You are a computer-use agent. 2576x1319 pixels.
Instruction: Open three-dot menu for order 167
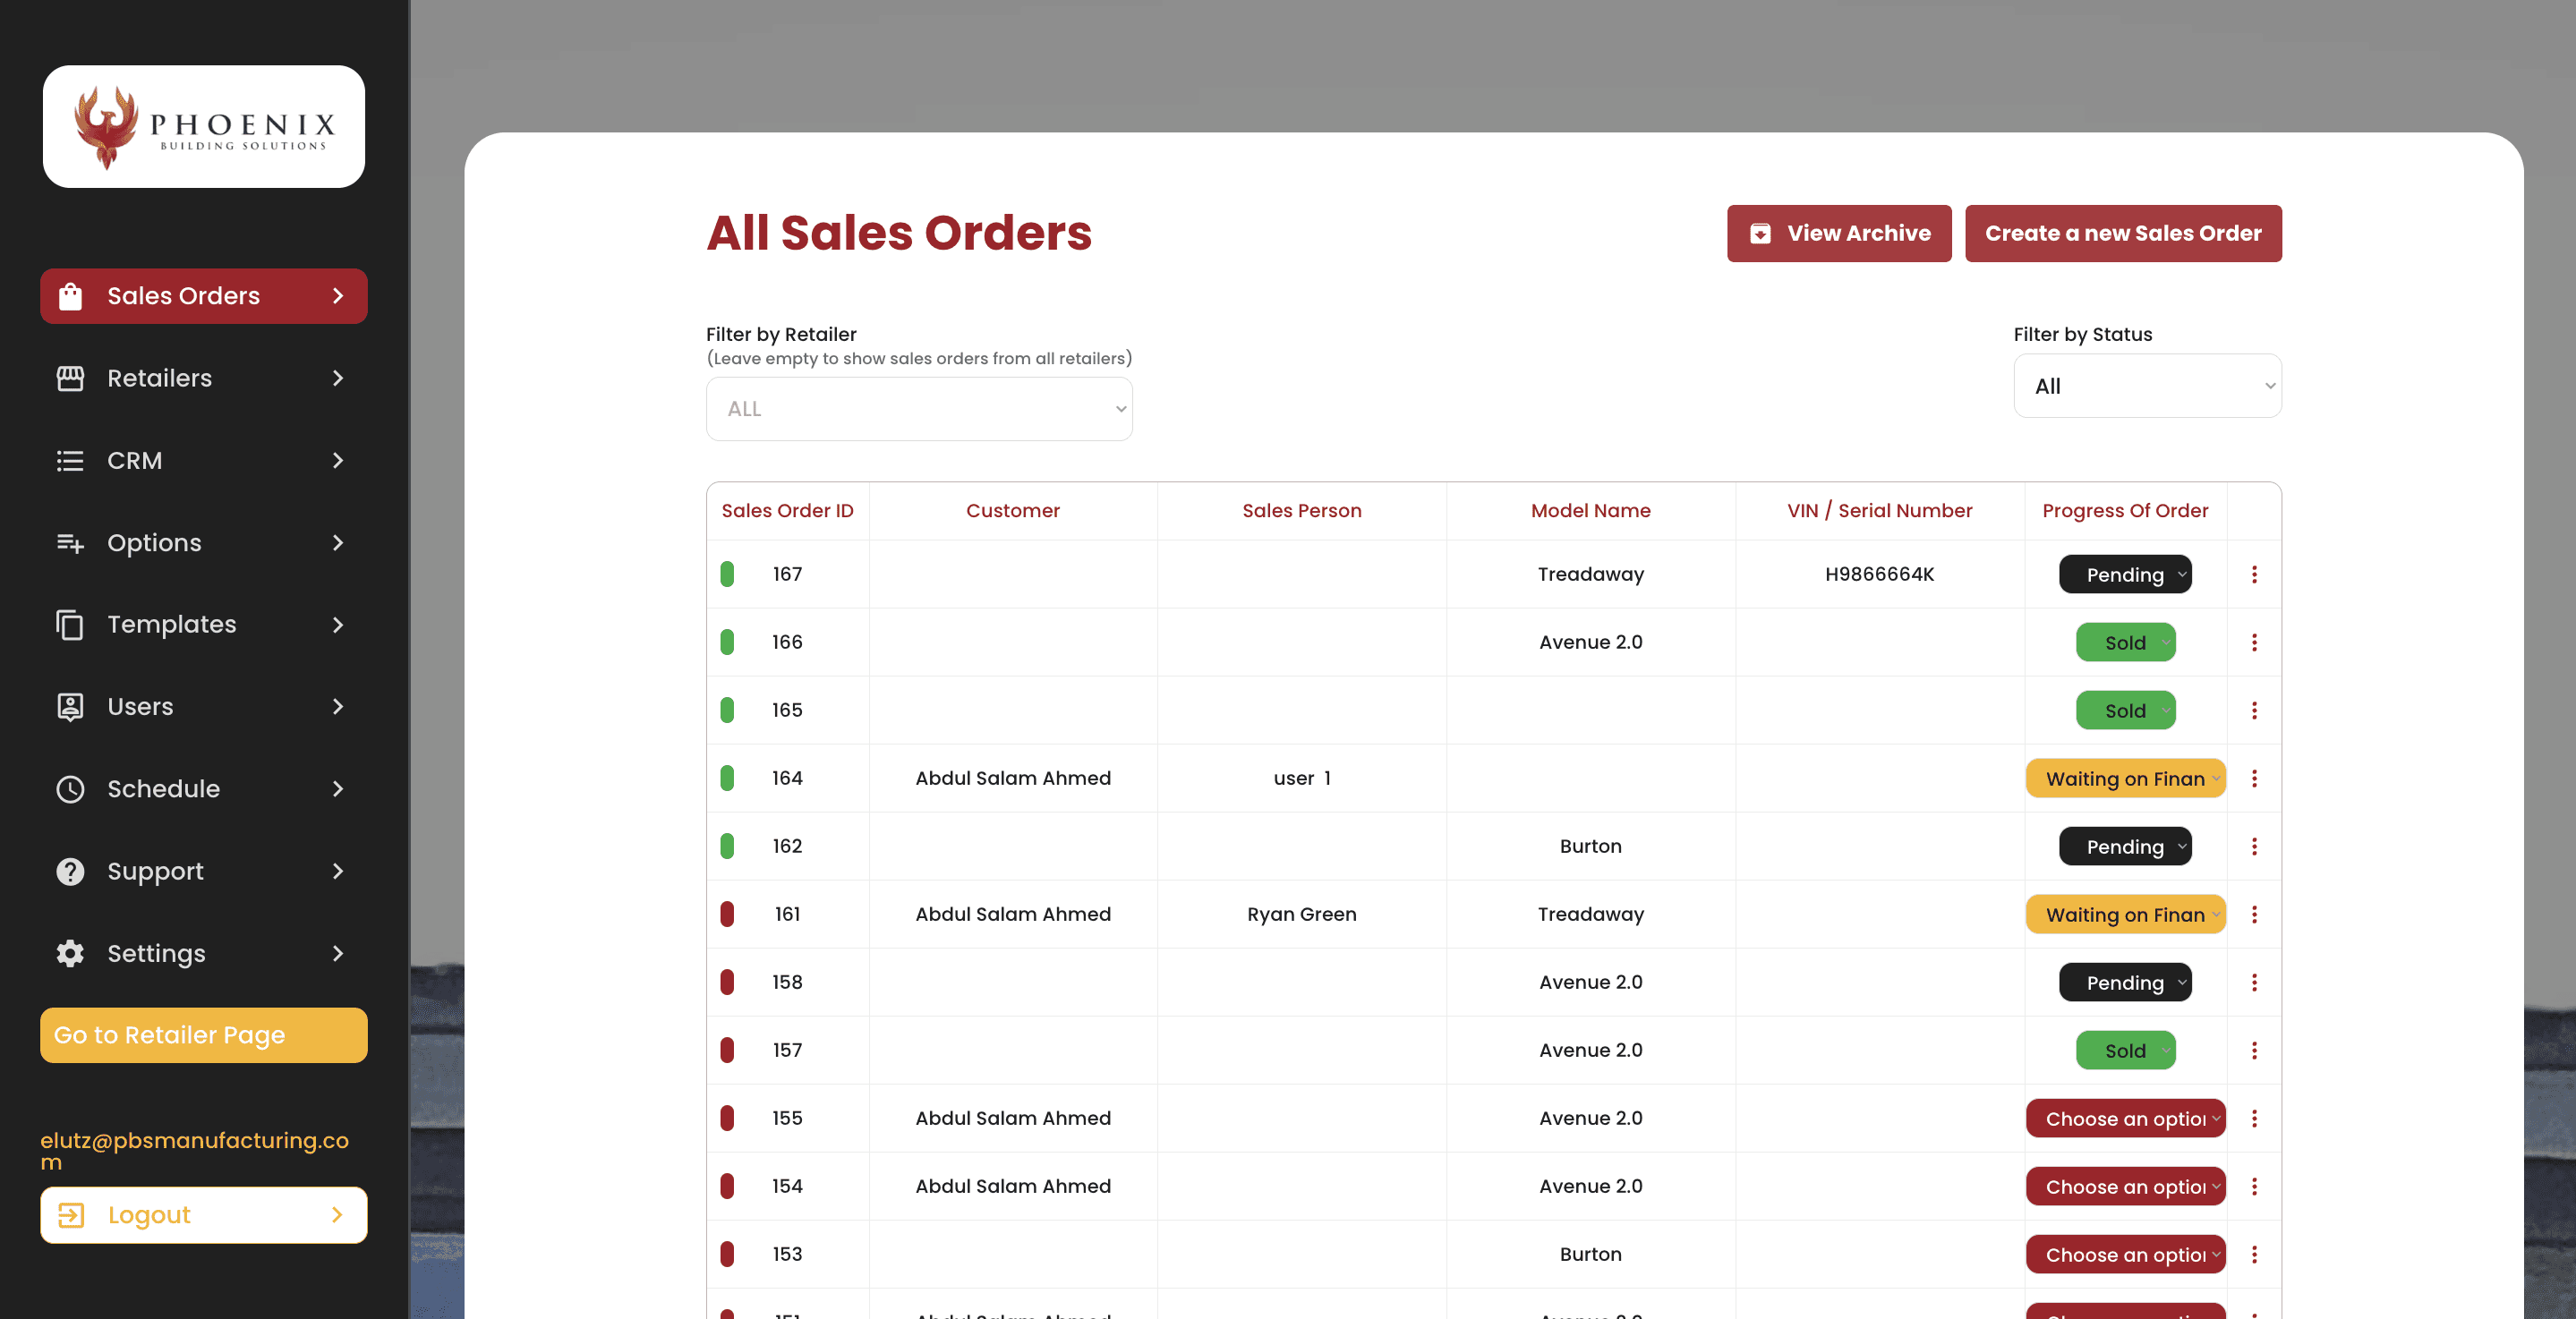pyautogui.click(x=2254, y=574)
